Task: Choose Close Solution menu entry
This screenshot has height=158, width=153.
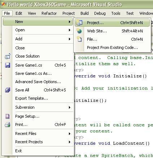Action: click(x=38, y=56)
